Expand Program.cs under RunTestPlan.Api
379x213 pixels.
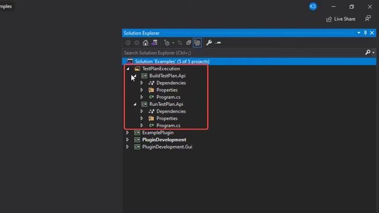142,125
